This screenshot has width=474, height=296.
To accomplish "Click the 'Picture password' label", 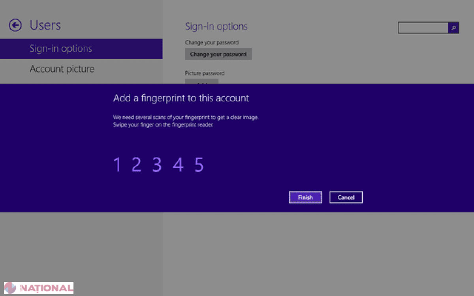I will pyautogui.click(x=205, y=73).
